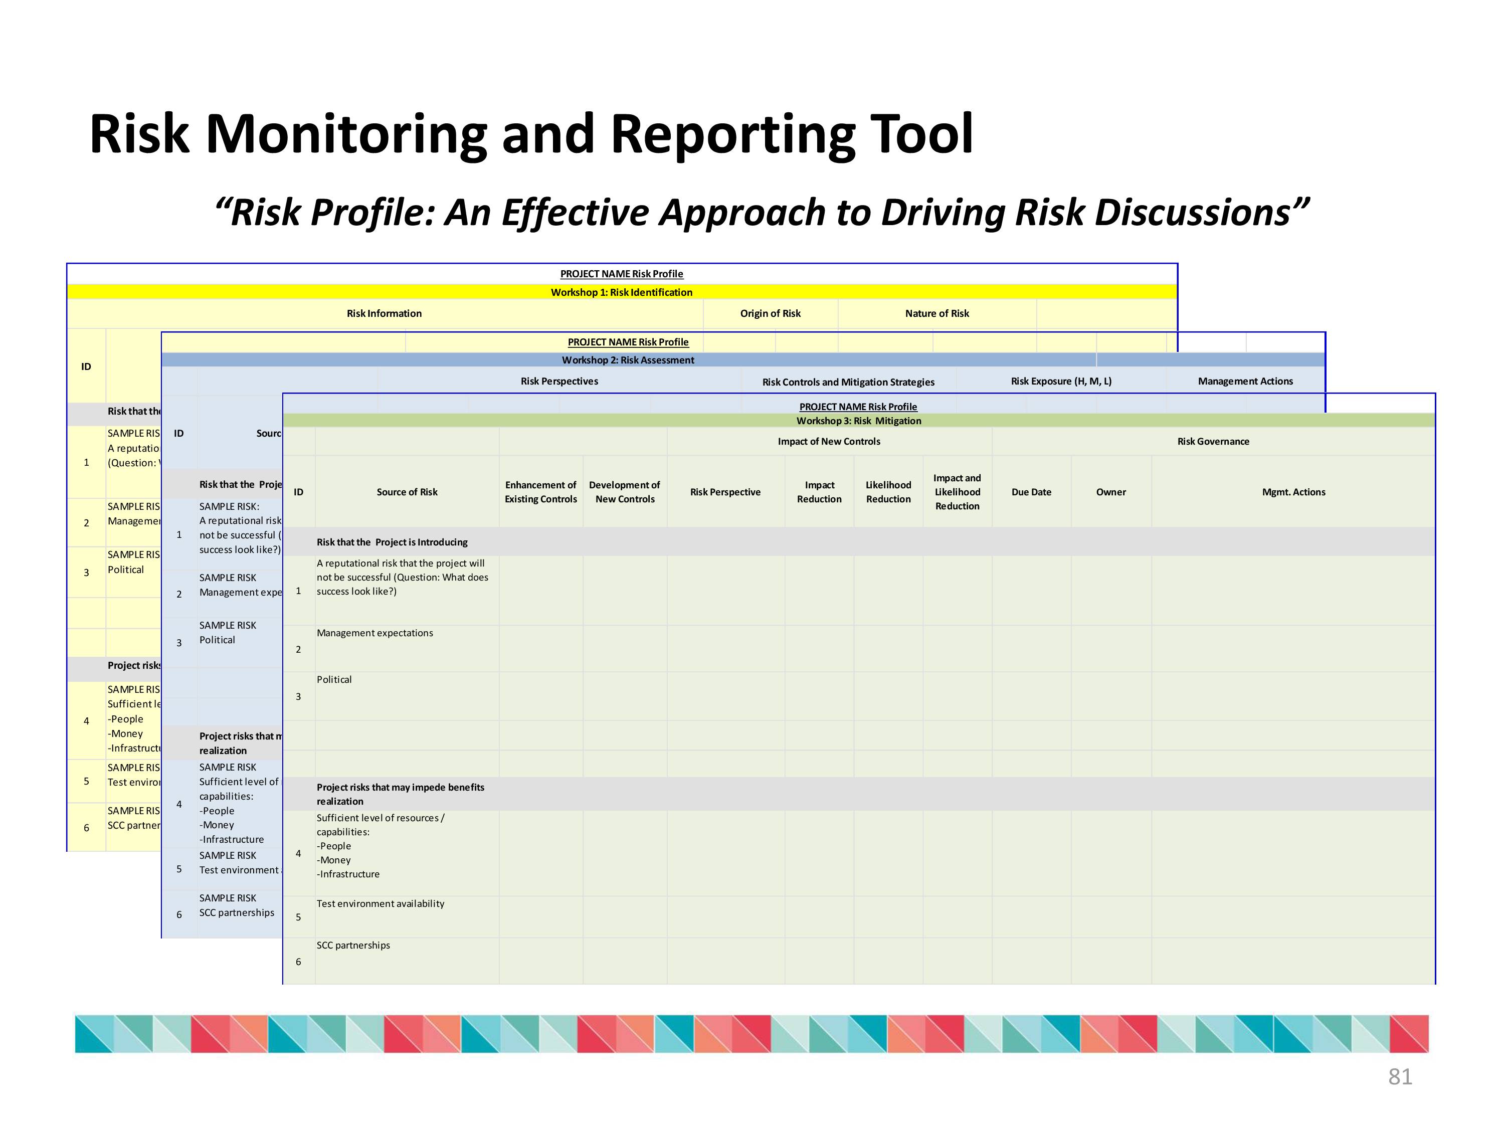Click the 'Risk Exposure (H, M, L)' header

pyautogui.click(x=1061, y=382)
